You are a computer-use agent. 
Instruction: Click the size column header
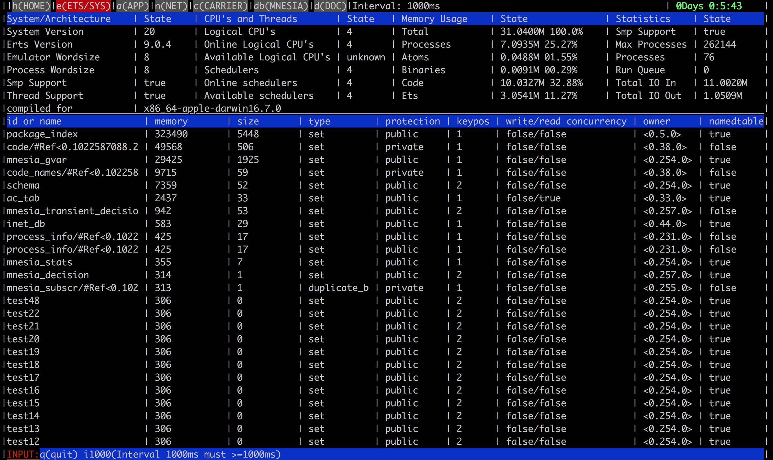point(248,121)
